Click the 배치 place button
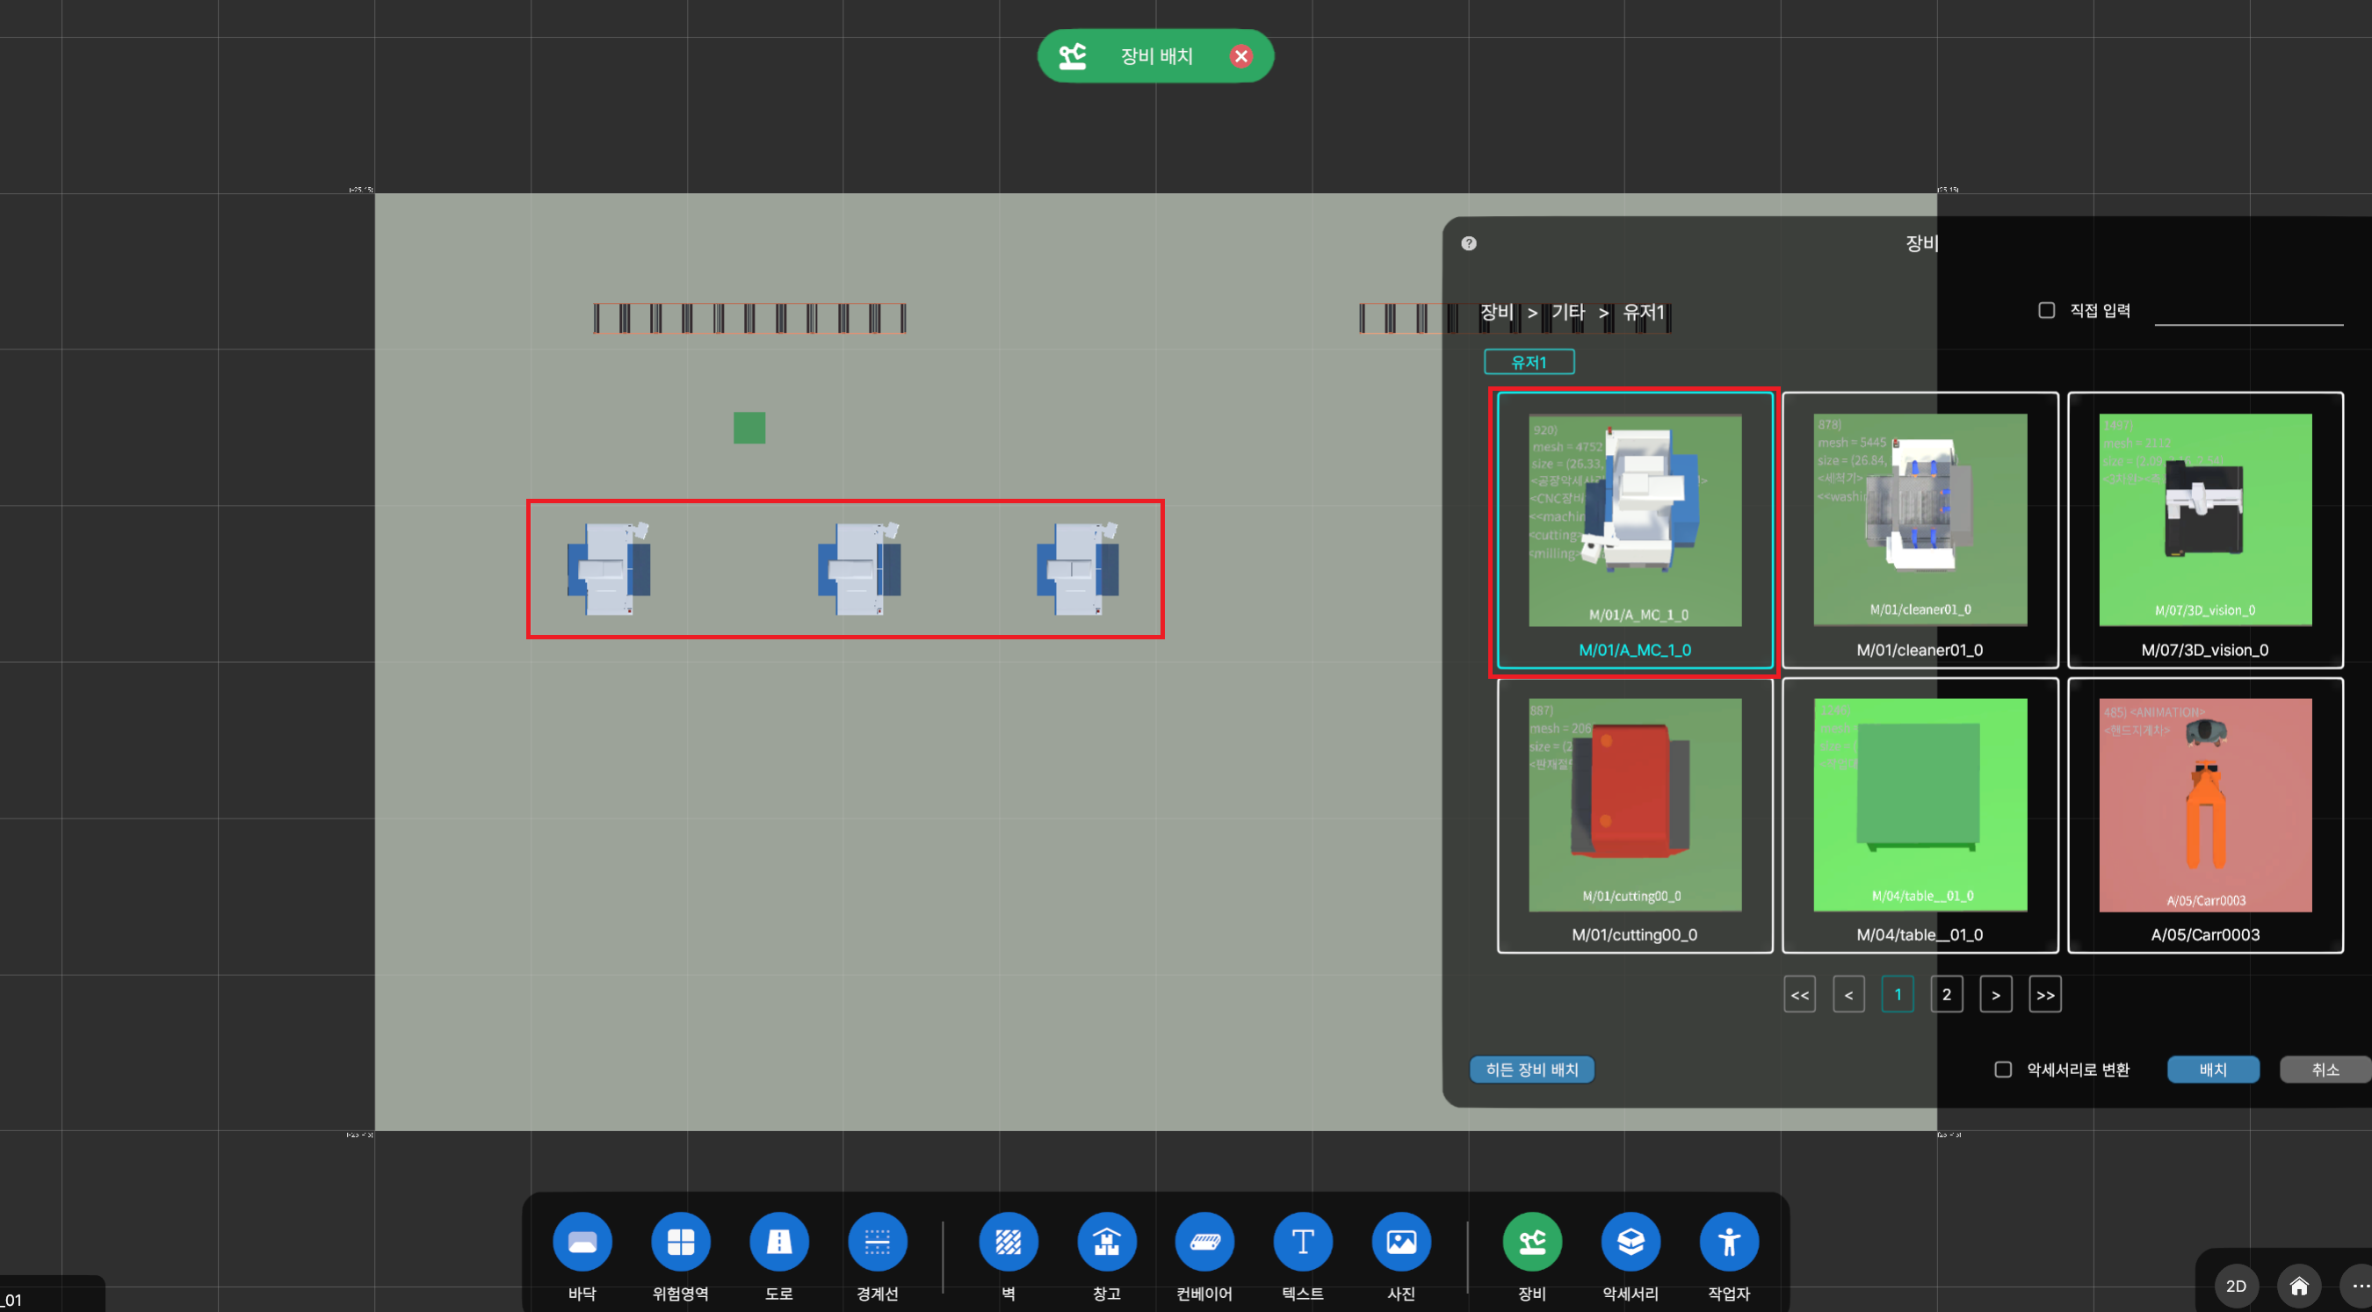Screen dimensions: 2372x1312 (2213, 1069)
